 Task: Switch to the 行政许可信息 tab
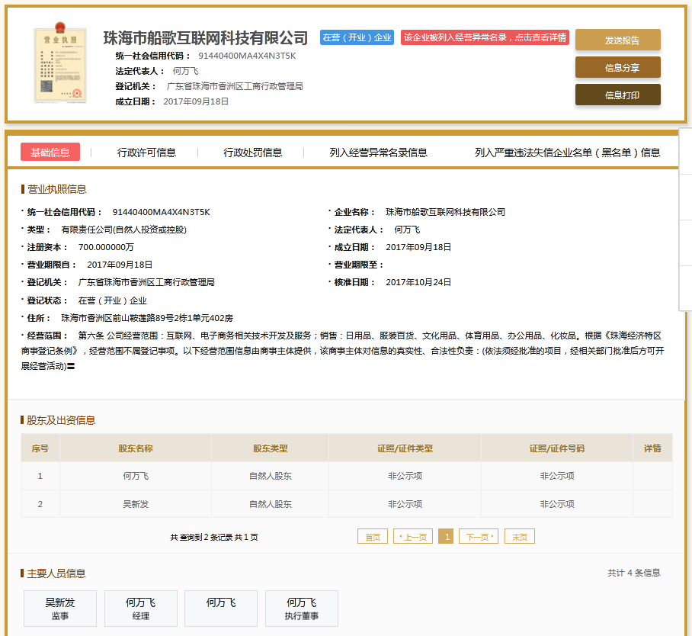(x=146, y=153)
